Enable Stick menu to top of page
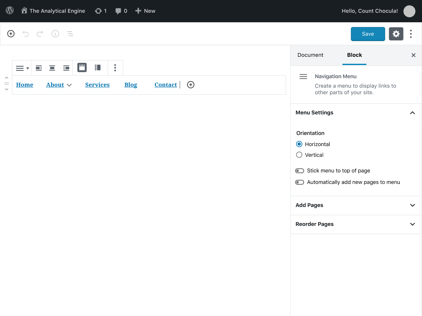 pos(300,171)
